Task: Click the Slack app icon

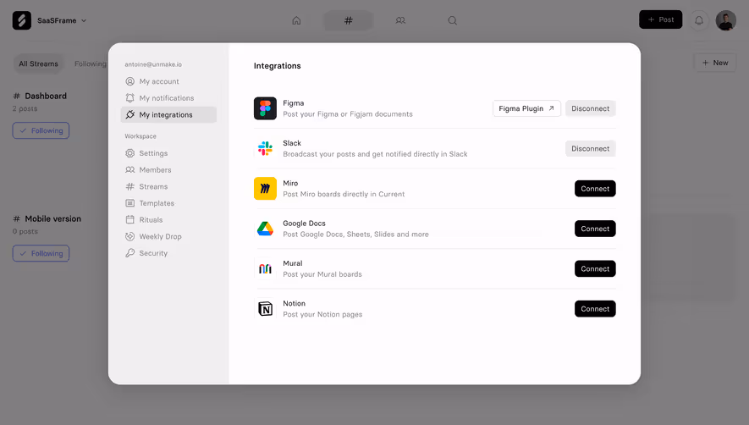Action: click(x=265, y=149)
